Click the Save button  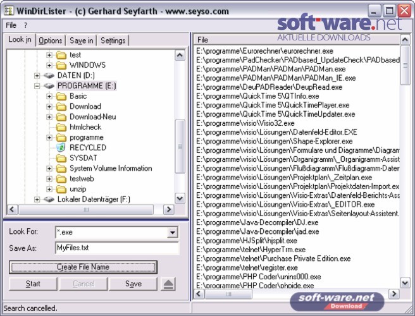click(x=133, y=284)
